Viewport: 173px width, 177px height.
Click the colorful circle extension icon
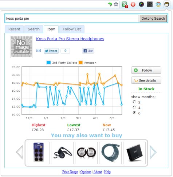(x=141, y=4)
